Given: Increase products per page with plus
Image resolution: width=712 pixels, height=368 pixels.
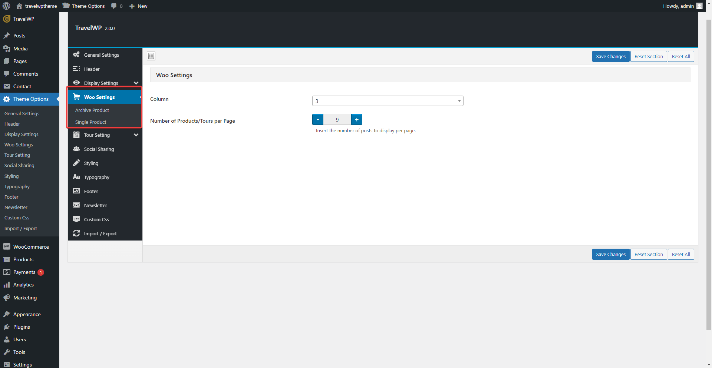Looking at the screenshot, I should tap(357, 119).
